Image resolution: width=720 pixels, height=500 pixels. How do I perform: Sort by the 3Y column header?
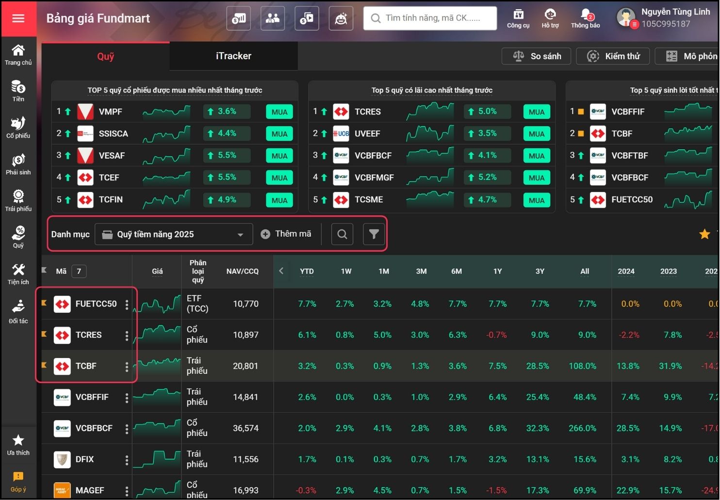click(540, 271)
